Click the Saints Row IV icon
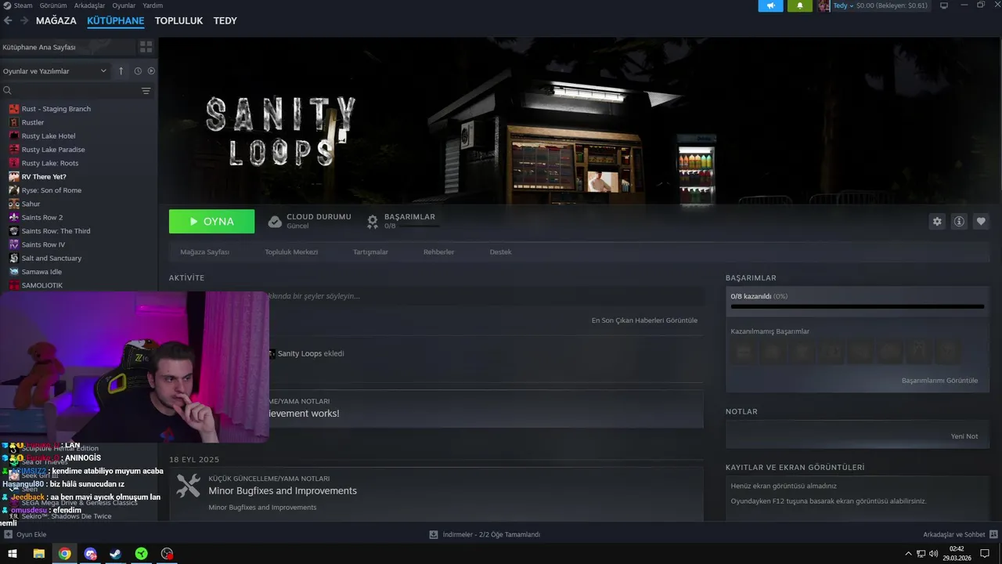The width and height of the screenshot is (1002, 564). click(x=14, y=244)
